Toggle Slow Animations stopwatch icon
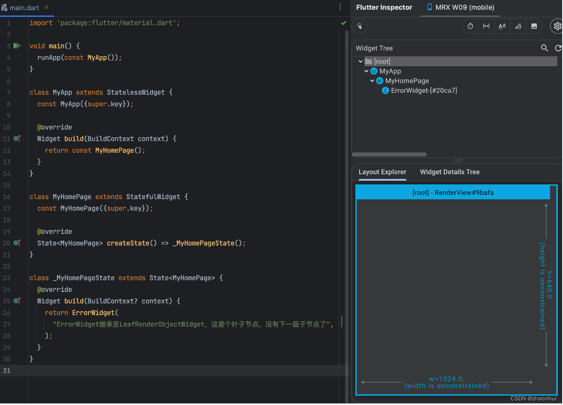This screenshot has height=405, width=563. [470, 26]
